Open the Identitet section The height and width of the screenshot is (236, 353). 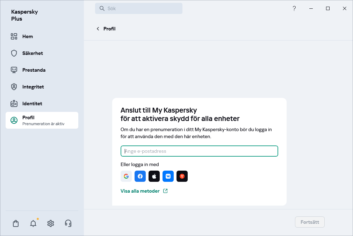click(x=32, y=103)
